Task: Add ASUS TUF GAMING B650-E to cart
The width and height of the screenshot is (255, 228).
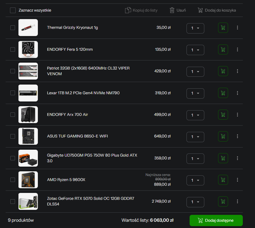Action: 223,136
